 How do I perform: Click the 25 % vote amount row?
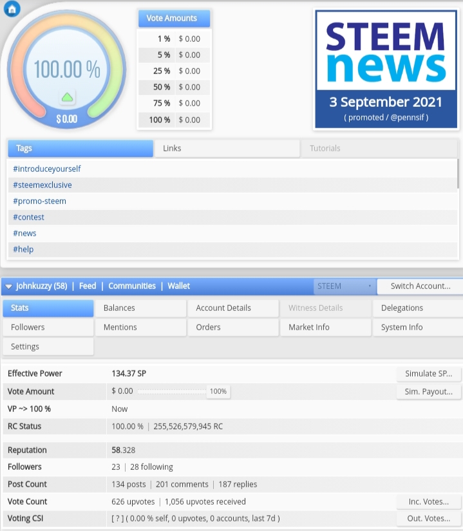[174, 71]
